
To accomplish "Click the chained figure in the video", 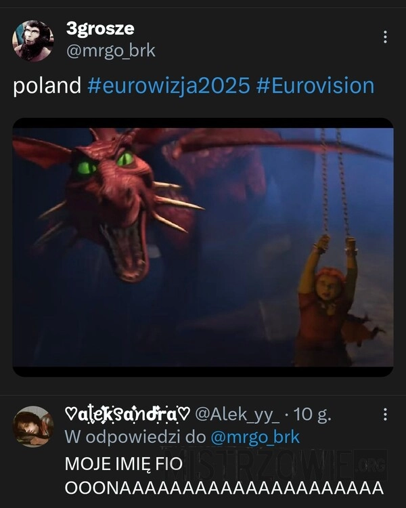I will (x=330, y=299).
